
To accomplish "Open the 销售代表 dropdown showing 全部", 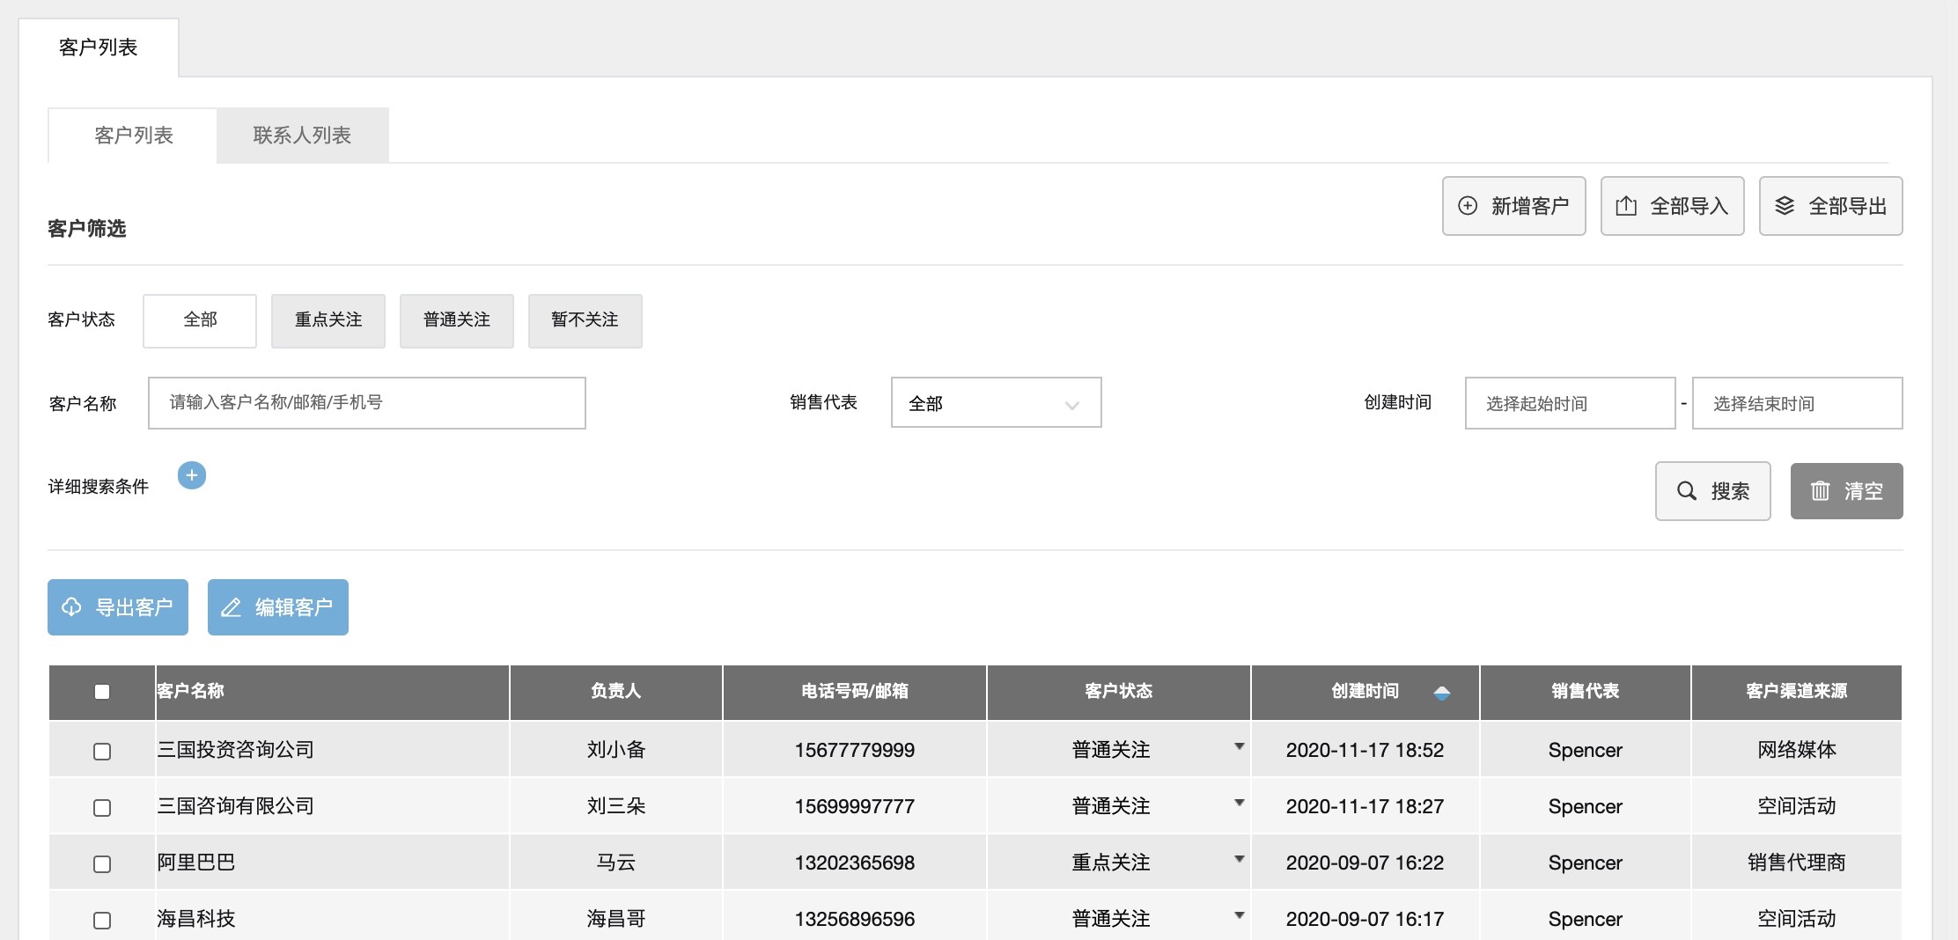I will click(x=996, y=403).
